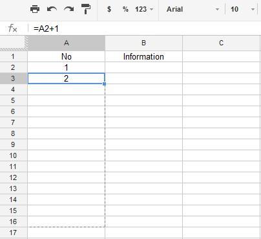Select the Paint format roller icon
Screen dimensions: 261x239
86,9
